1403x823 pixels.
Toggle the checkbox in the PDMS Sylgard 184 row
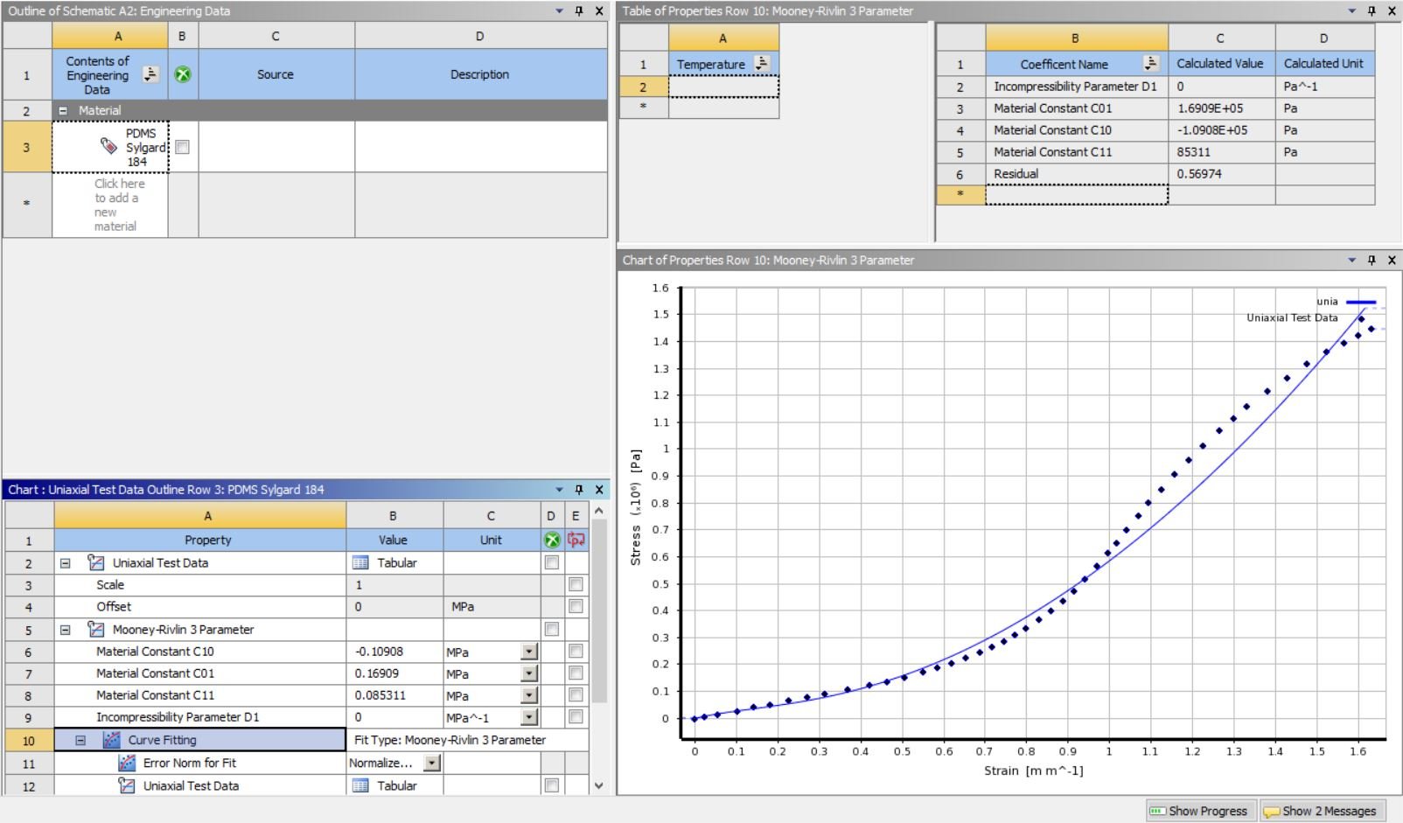(x=182, y=147)
